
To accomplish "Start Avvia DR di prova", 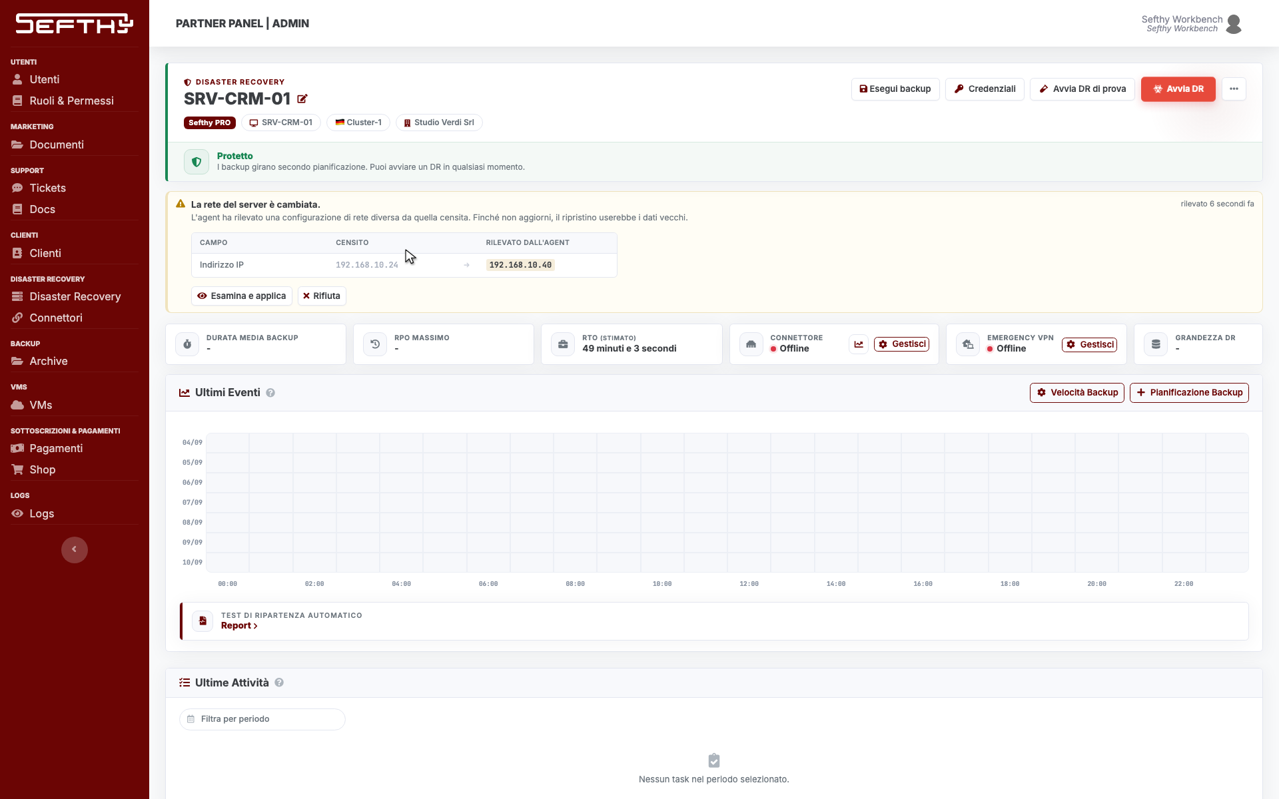I will (1082, 89).
